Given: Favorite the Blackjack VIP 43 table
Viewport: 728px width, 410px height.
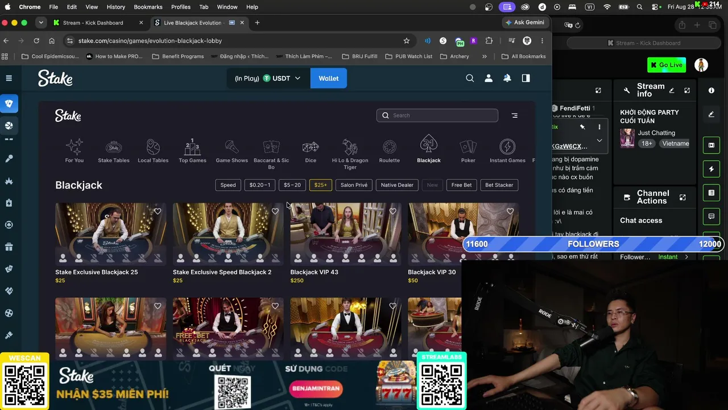Looking at the screenshot, I should click(392, 211).
